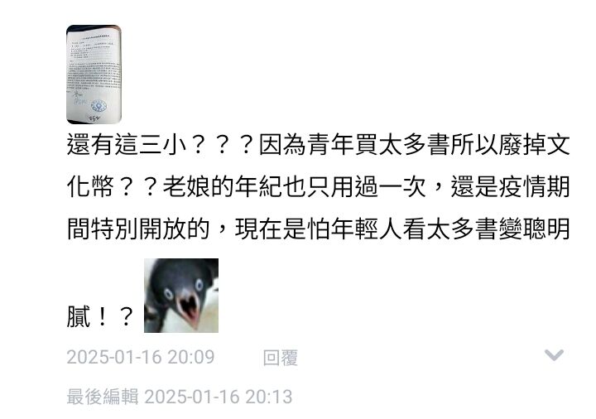Click the blue round stamp in document thumbnail
This screenshot has width=596, height=419.
pos(98,105)
